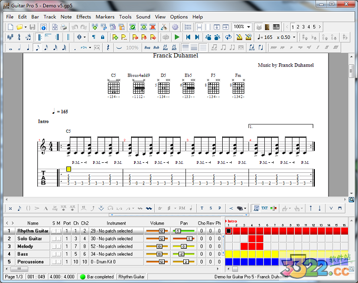Screen dimensions: 358x283
Task: Apply the 8va octave icon
Action: [147, 47]
